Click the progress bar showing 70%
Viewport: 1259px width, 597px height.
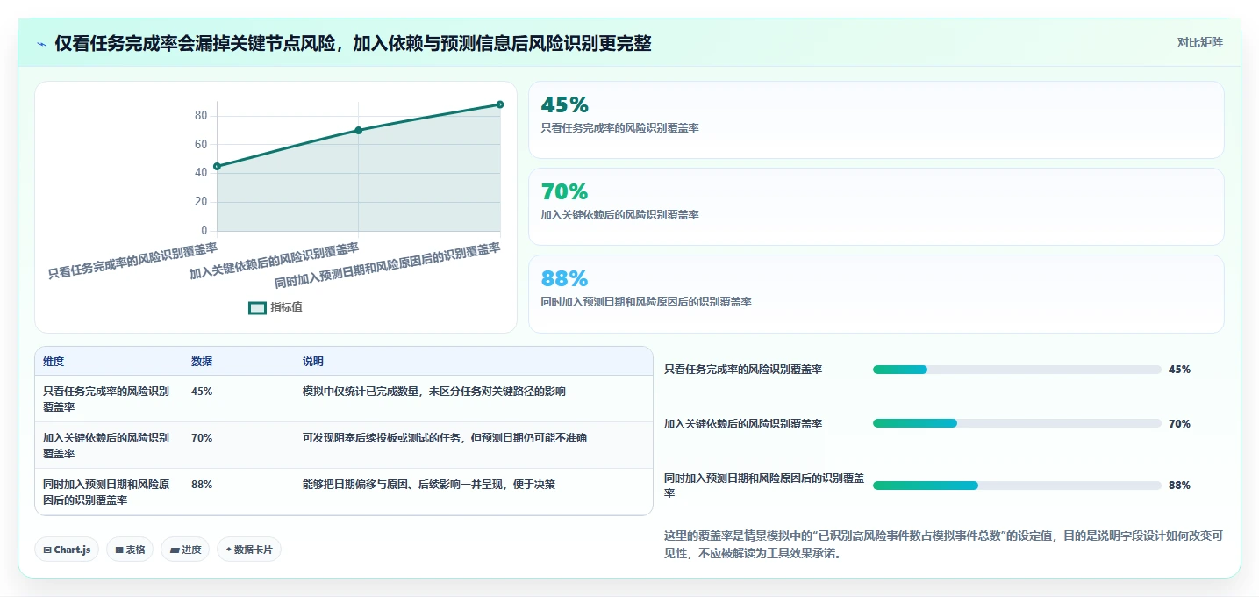(x=1017, y=423)
